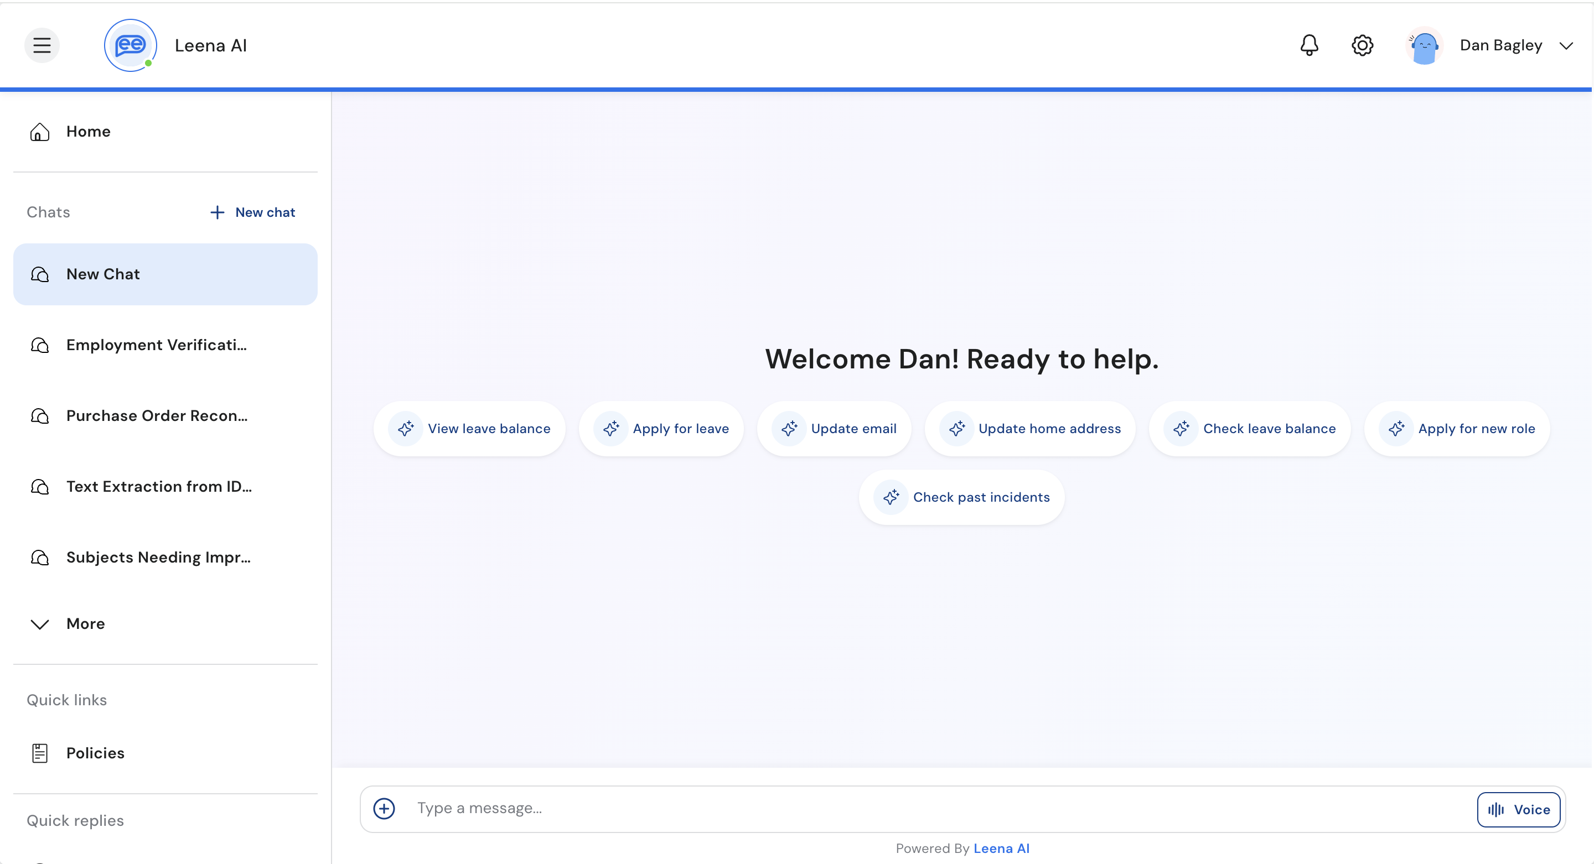Click the Leena AI logo
This screenshot has height=864, width=1594.
tap(130, 45)
